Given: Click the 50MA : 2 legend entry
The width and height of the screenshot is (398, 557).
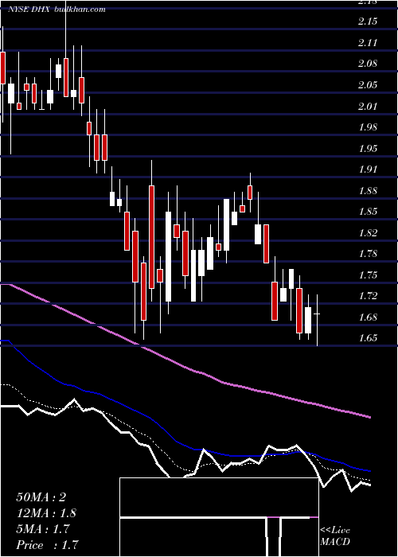Looking at the screenshot, I should pyautogui.click(x=41, y=497).
